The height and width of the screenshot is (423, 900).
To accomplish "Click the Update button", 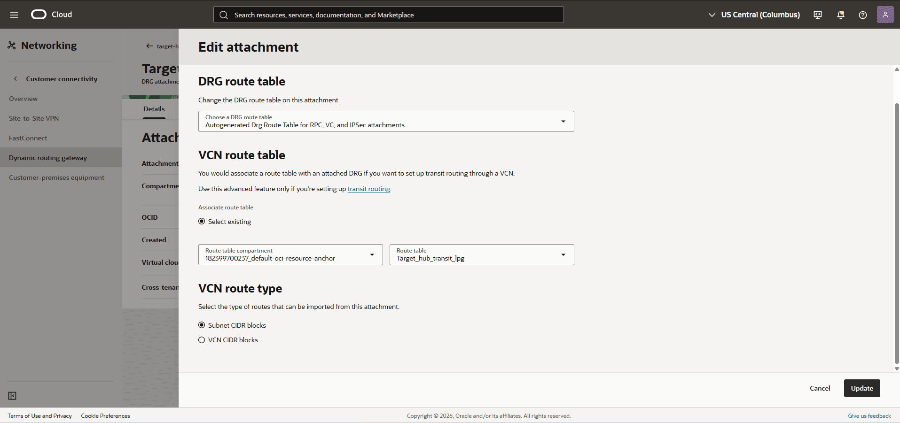I will (x=862, y=388).
